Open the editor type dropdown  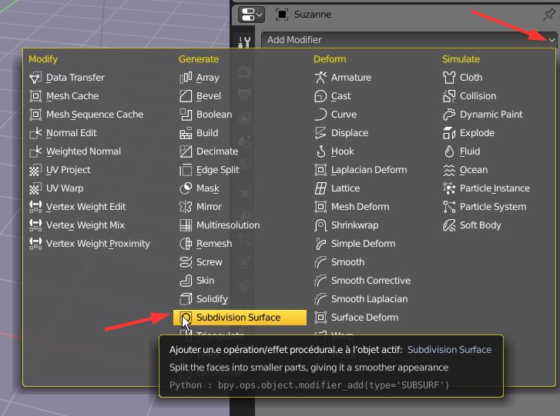point(251,15)
